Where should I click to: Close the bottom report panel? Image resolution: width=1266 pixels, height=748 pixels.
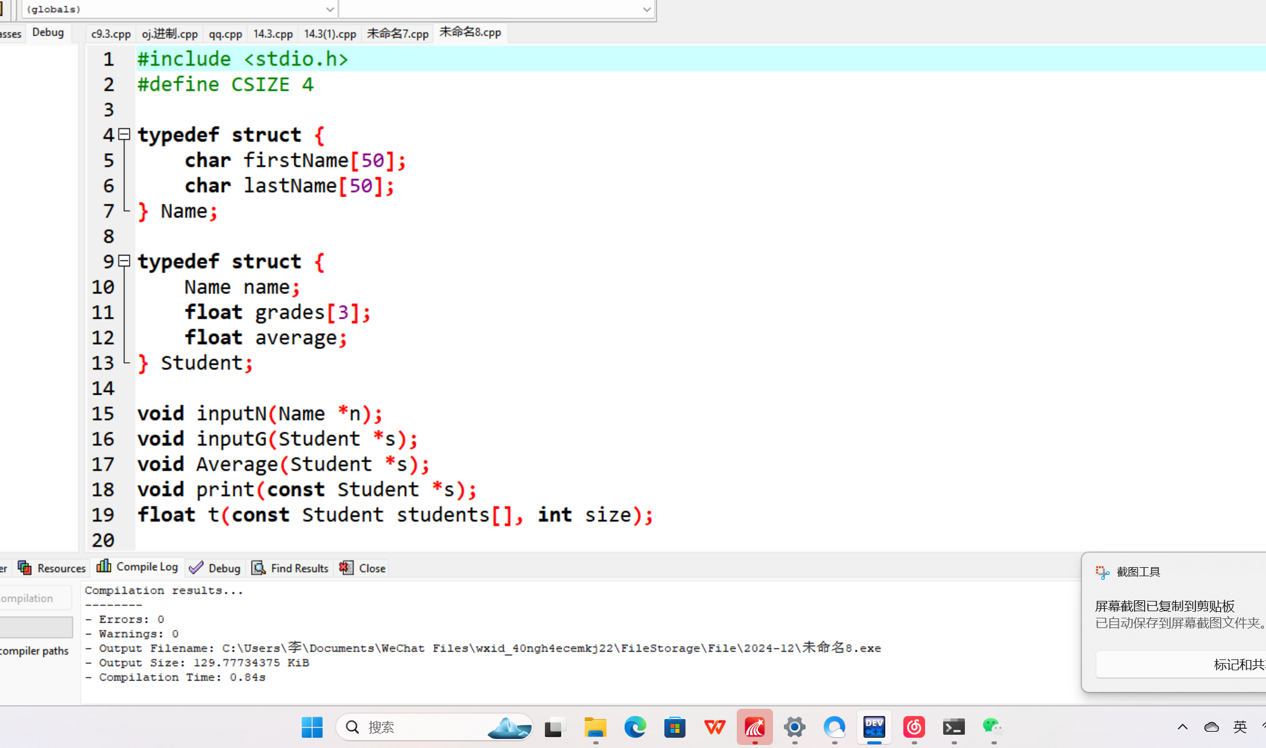coord(363,568)
